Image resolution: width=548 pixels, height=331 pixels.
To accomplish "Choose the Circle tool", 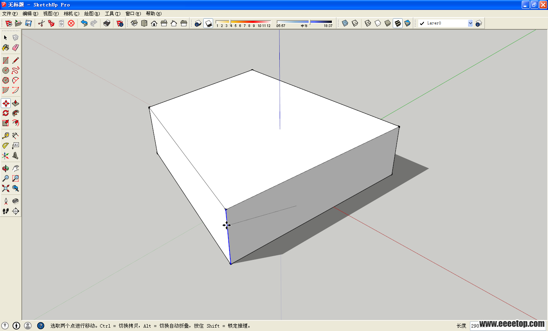I will pyautogui.click(x=6, y=70).
